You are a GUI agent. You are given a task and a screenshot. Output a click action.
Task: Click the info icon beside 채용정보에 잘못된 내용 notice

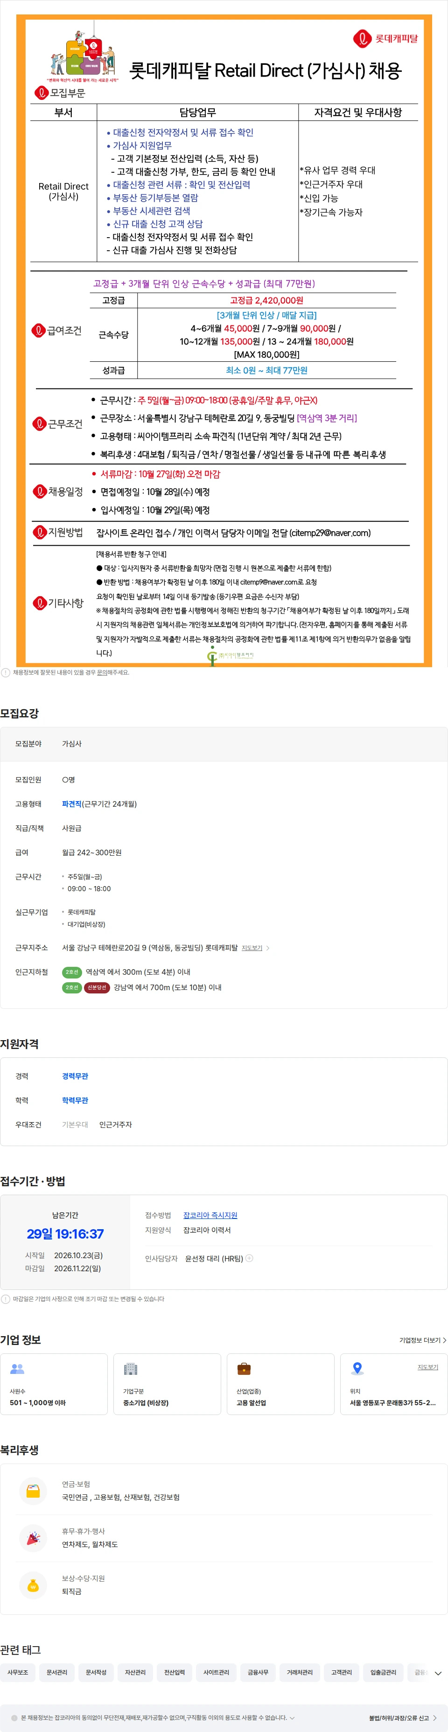coord(6,672)
